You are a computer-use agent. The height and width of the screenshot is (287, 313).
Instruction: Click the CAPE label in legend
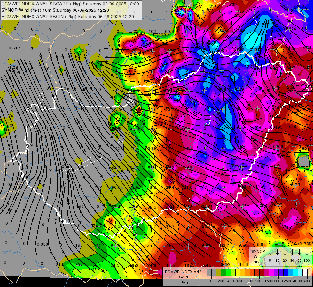coord(184,277)
